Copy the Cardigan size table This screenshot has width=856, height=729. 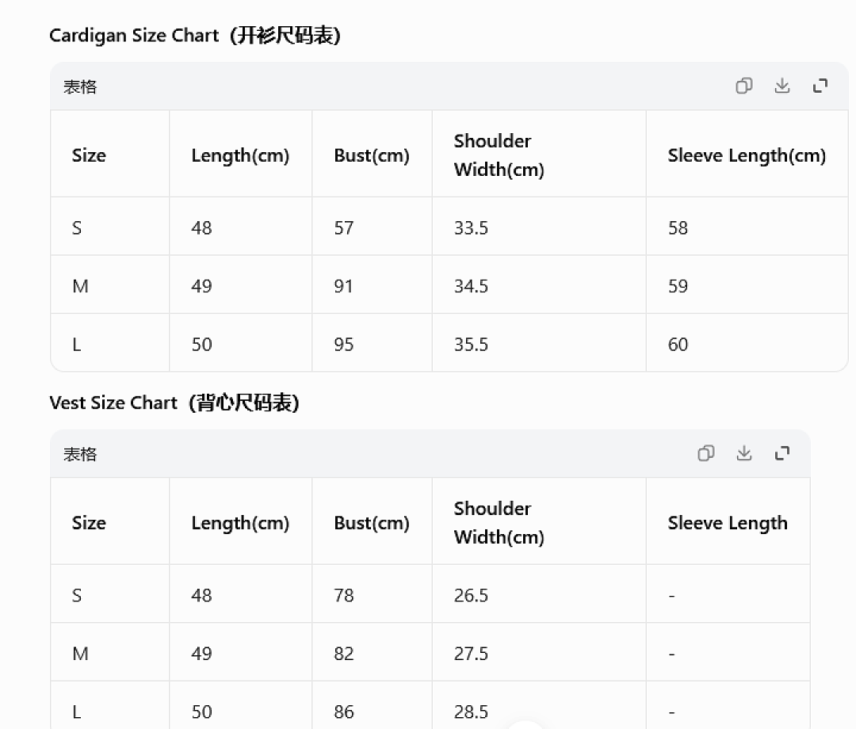point(743,86)
